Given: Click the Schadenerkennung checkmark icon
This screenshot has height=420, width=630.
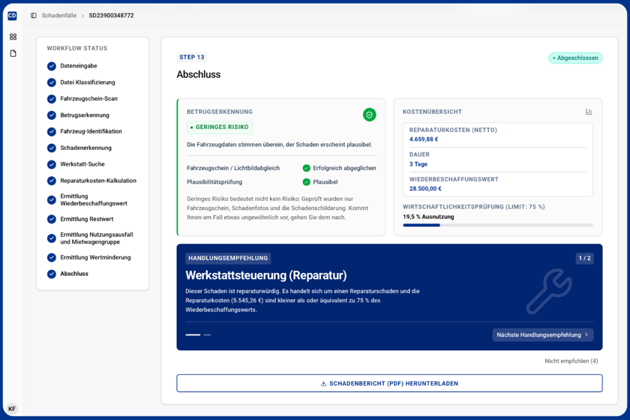Looking at the screenshot, I should [52, 148].
